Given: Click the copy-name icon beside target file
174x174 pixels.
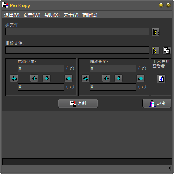Looking at the screenshot, I should point(167,50).
